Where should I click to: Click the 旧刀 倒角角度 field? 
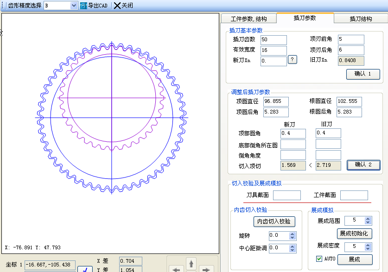328,155
